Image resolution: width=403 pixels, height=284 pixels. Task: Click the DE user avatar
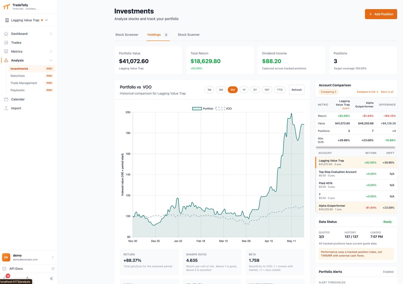point(6,257)
